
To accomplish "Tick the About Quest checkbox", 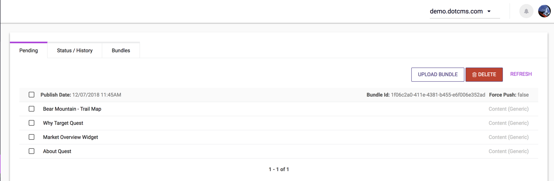I will click(x=31, y=151).
